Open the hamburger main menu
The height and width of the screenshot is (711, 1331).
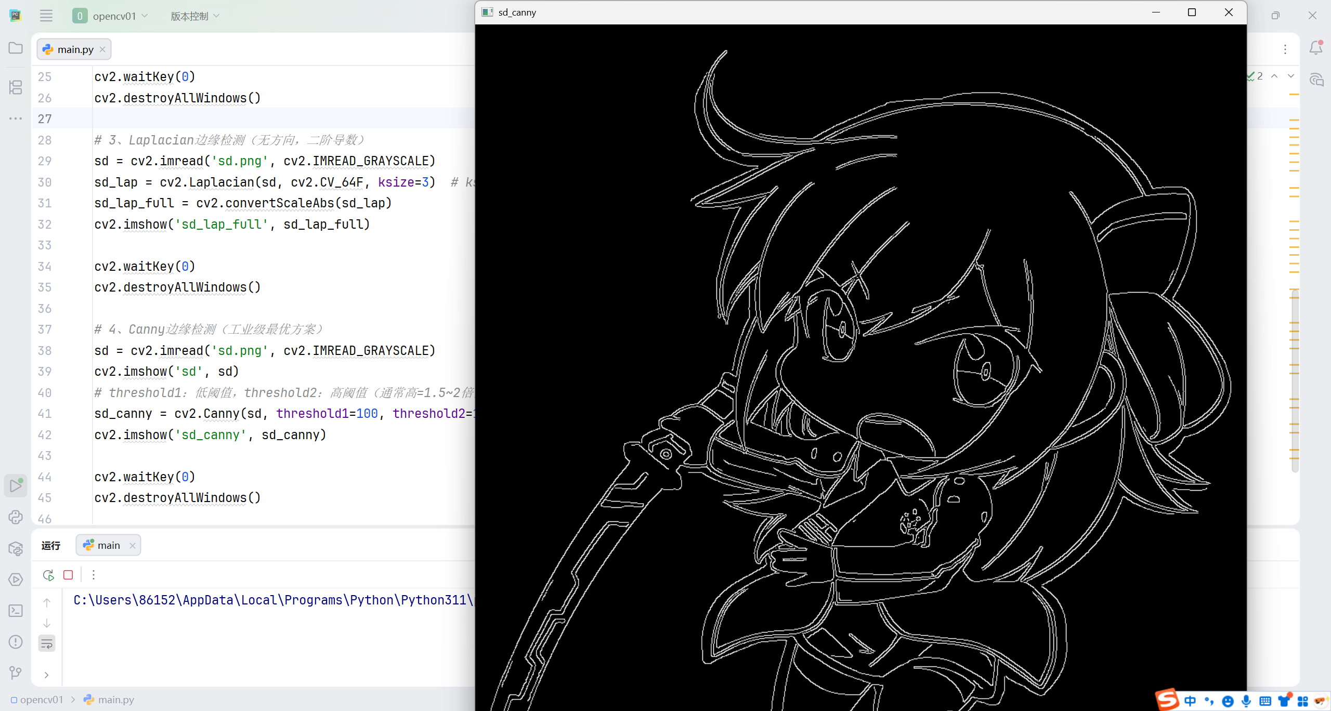click(x=46, y=16)
